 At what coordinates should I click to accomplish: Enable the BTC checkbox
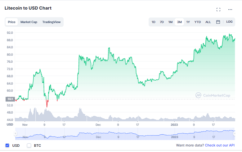(29, 145)
